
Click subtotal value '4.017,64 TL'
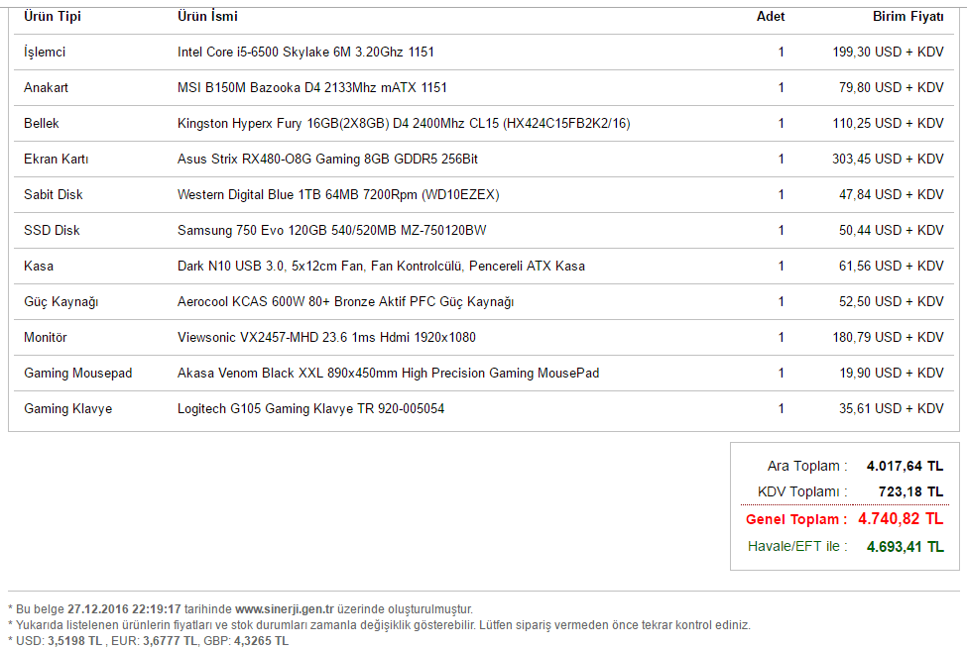(x=905, y=467)
